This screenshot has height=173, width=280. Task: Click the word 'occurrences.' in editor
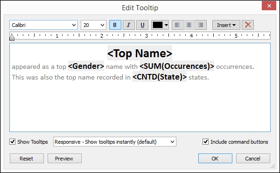(235, 67)
